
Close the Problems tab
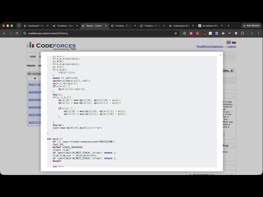[x=77, y=25]
